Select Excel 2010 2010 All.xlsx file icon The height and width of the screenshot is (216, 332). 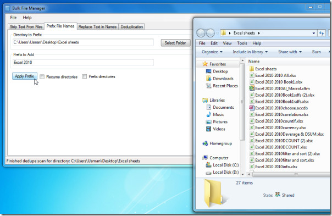[252, 75]
